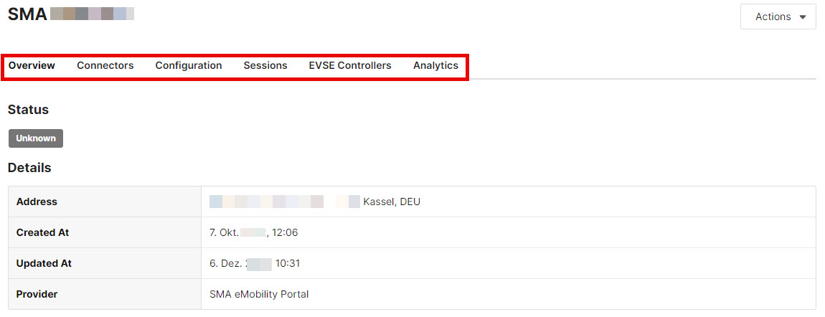825x317 pixels.
Task: Go to the Configuration tab
Action: tap(189, 65)
